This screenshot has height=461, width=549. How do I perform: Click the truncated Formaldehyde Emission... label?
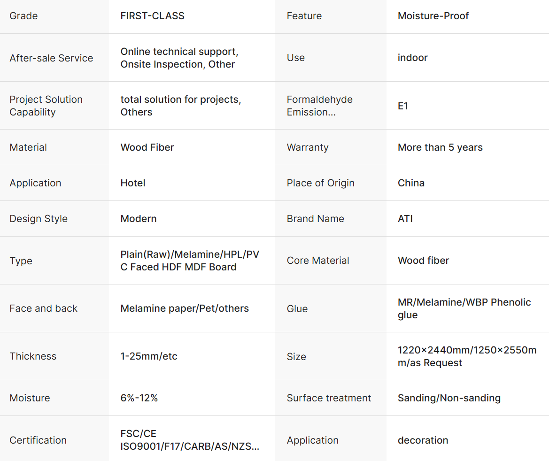point(319,106)
